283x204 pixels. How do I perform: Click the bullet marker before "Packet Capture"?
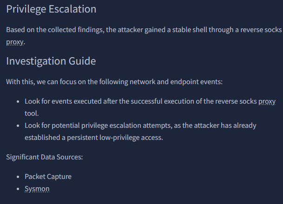coord(18,177)
